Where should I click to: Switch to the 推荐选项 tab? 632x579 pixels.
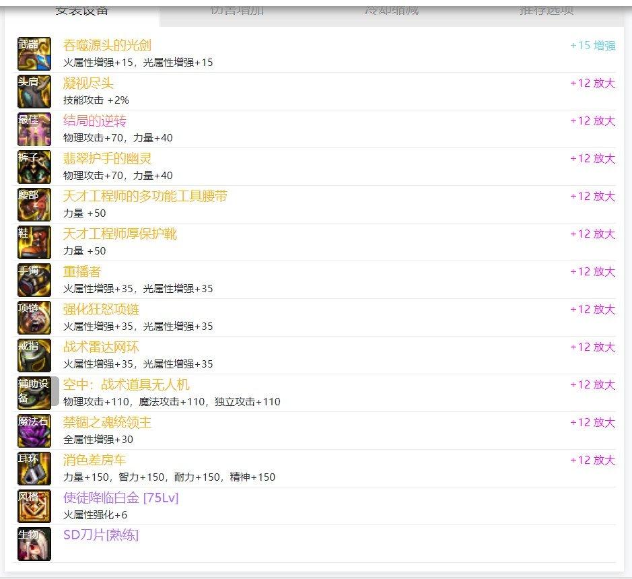click(547, 11)
